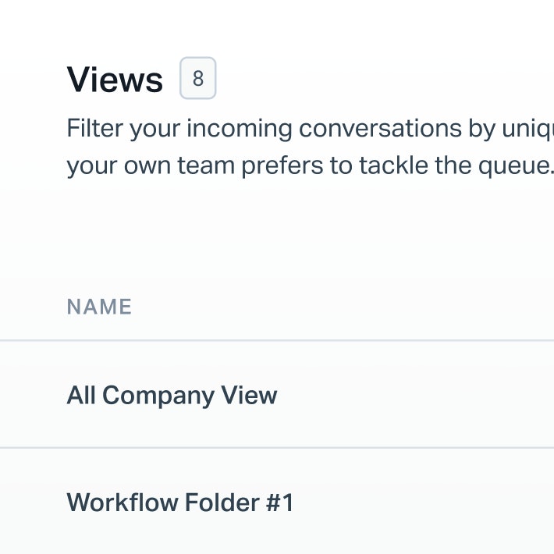Click the word 'Company' in the first row

(158, 396)
